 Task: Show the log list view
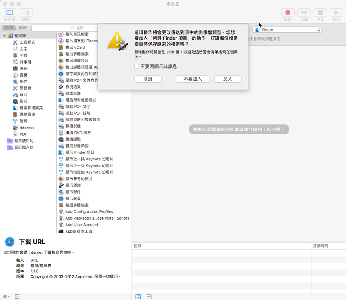click(x=138, y=297)
